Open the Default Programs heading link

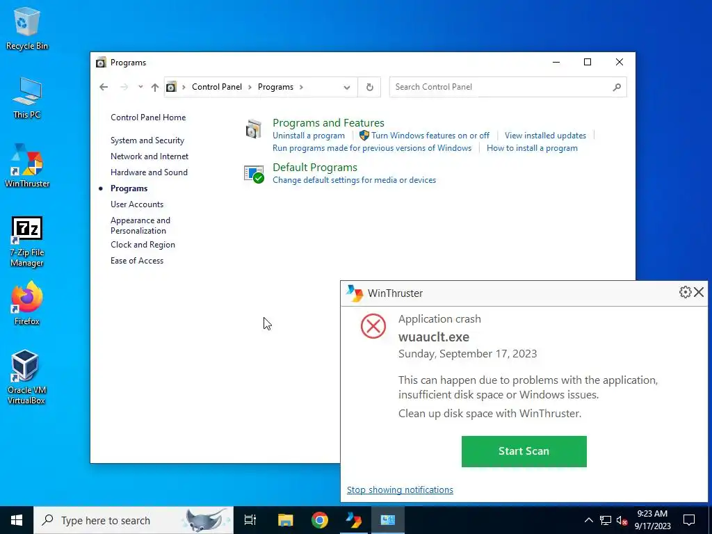tap(315, 167)
